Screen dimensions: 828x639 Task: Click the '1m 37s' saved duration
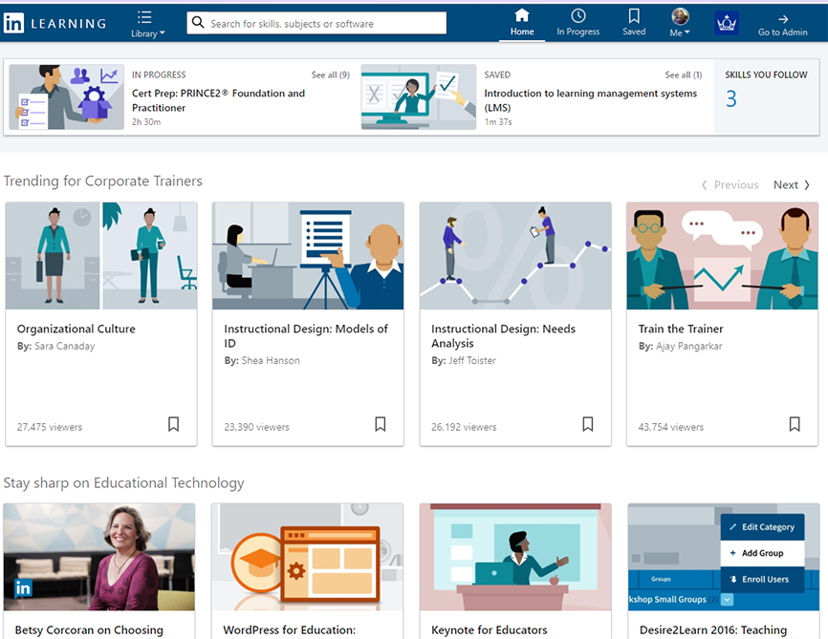(498, 122)
